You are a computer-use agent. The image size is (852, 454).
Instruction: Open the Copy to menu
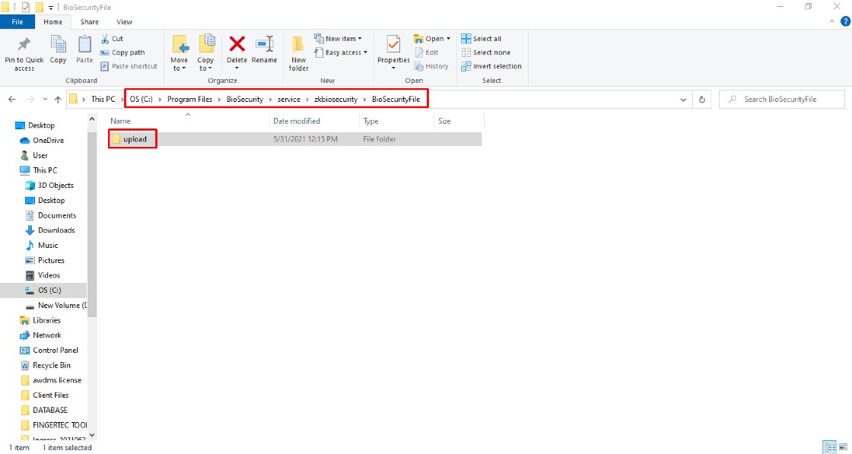[205, 53]
